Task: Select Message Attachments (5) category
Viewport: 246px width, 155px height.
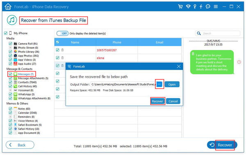Action: point(33,78)
